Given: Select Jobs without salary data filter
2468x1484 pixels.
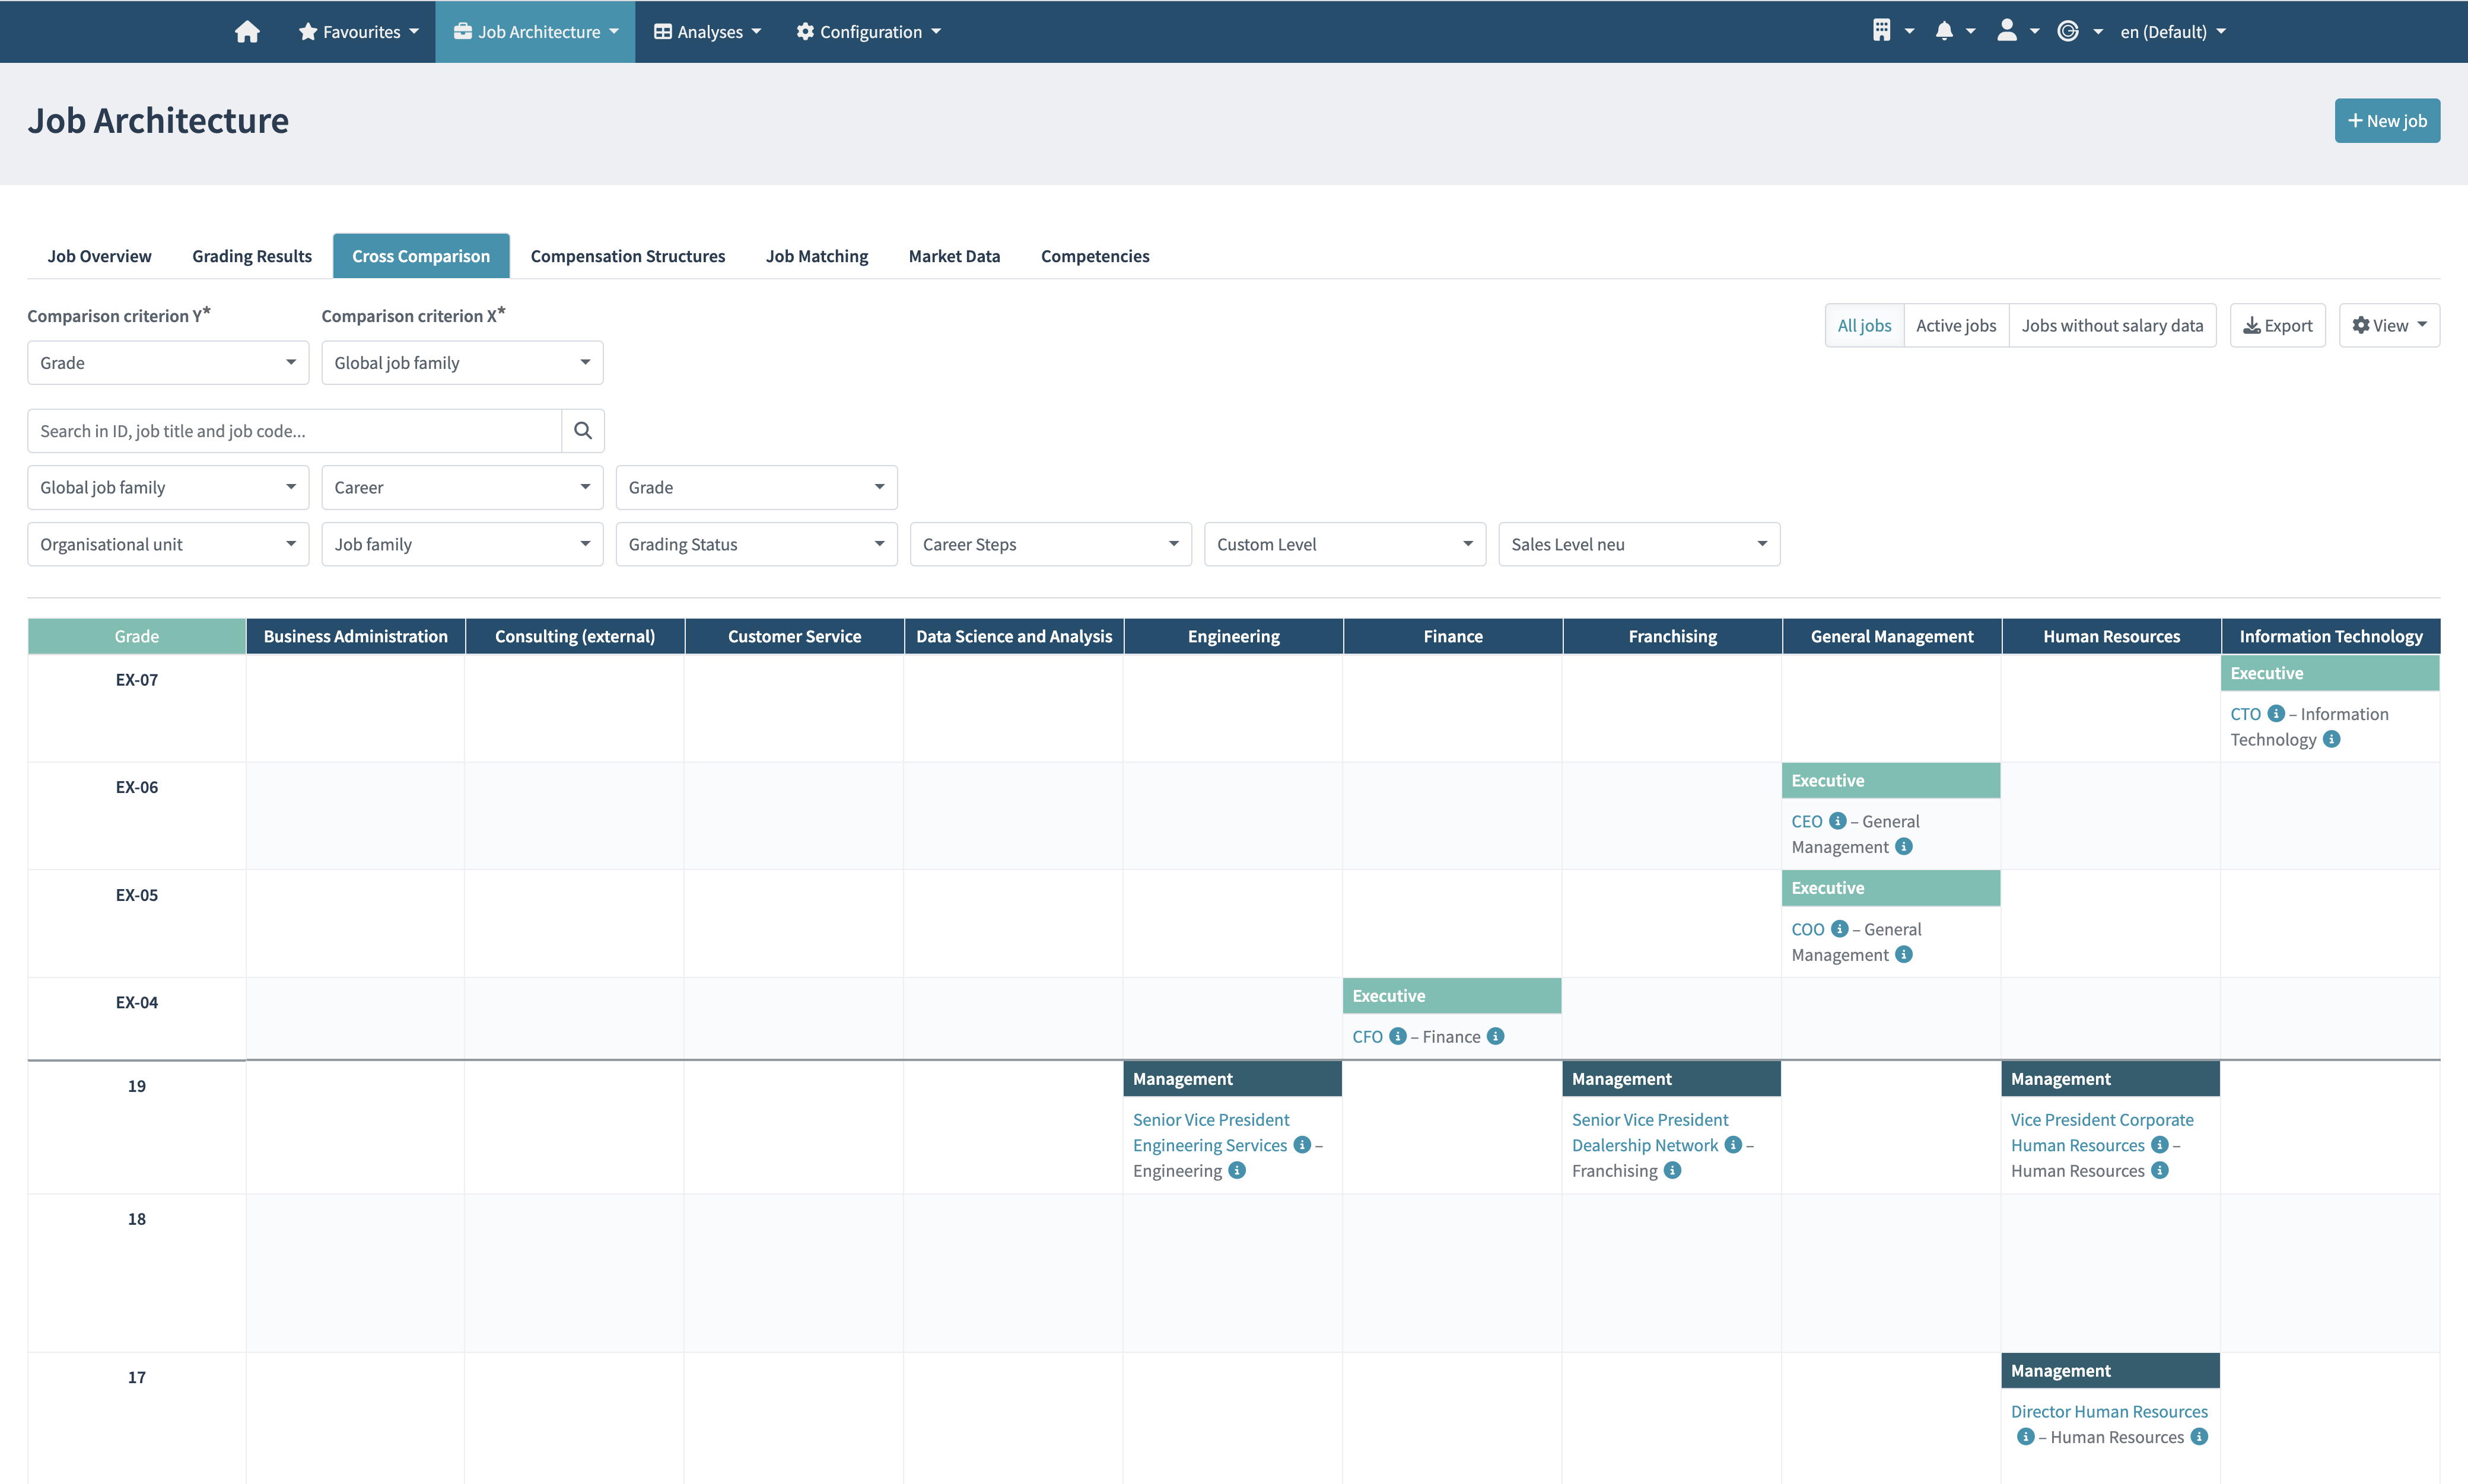Looking at the screenshot, I should (x=2112, y=325).
